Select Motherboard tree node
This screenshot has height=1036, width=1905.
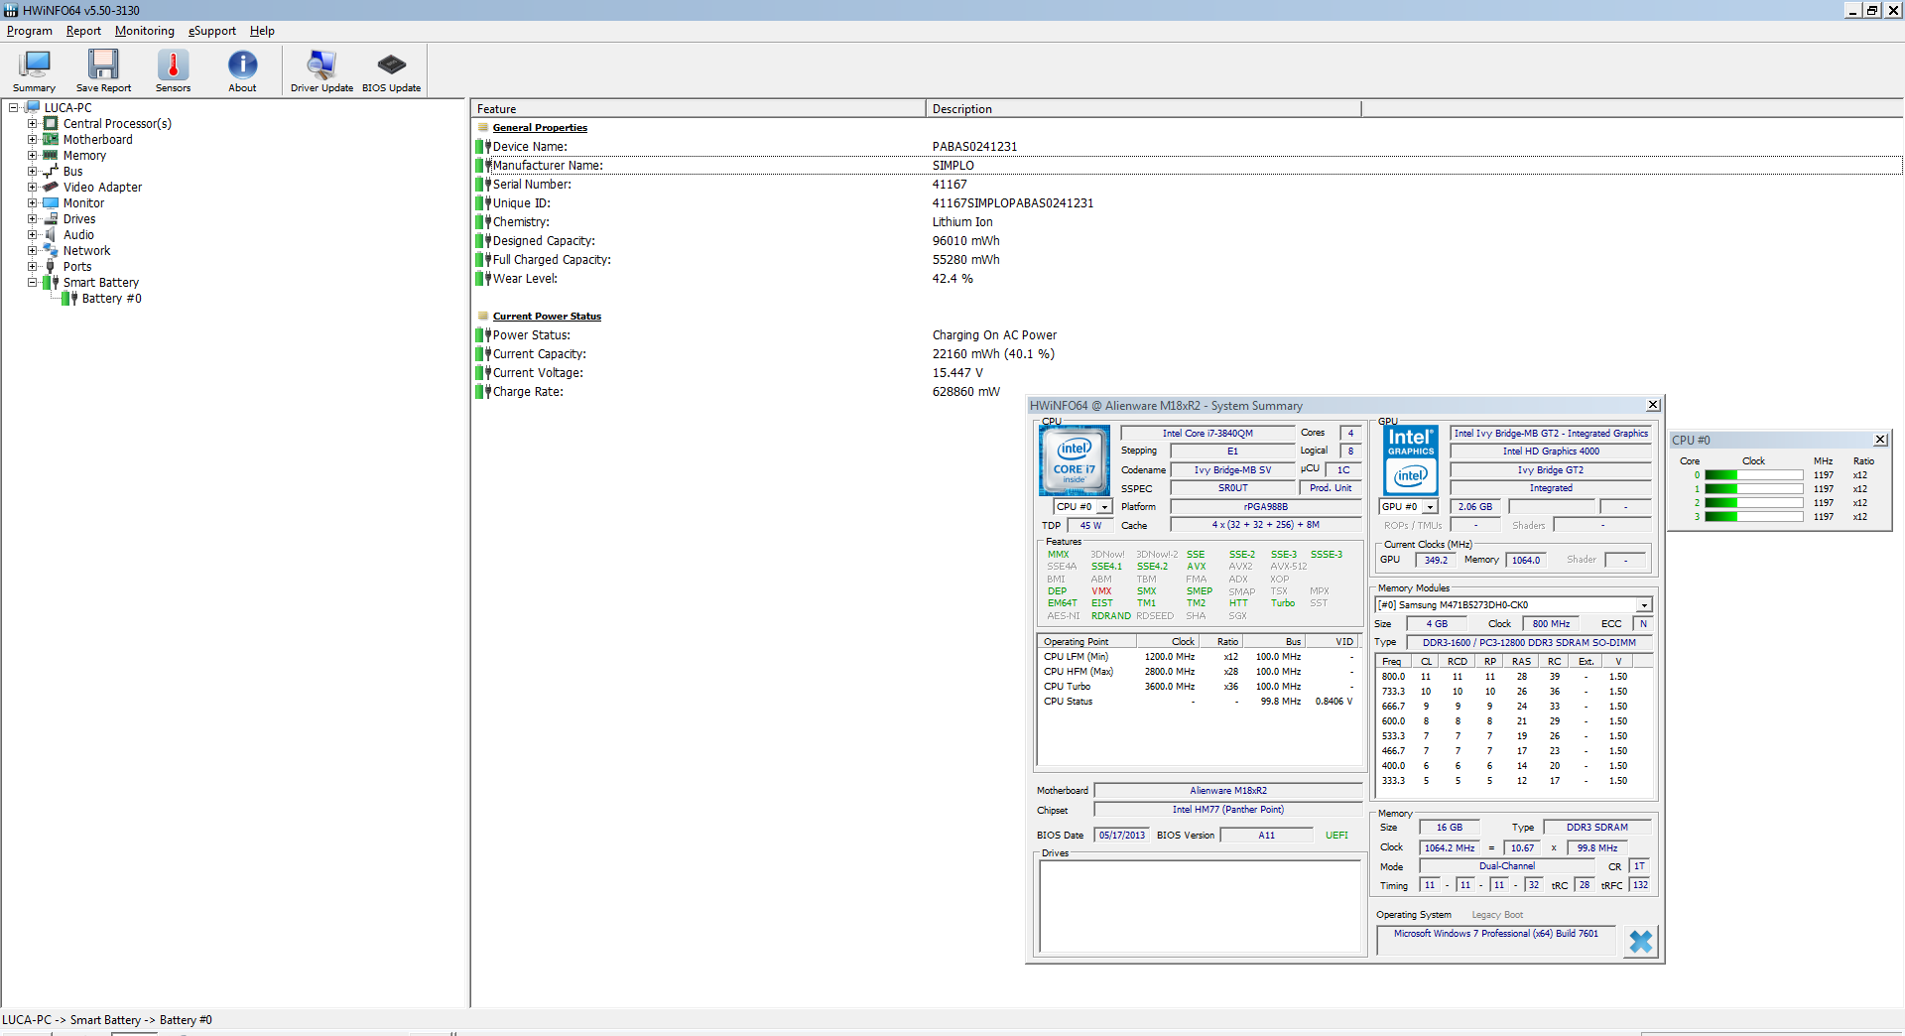[x=97, y=140]
